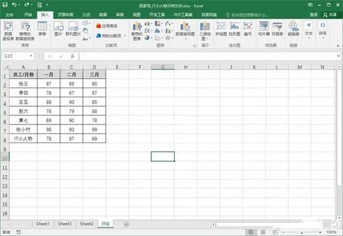
Task: Insert a Win/Loss sparkline (盈亏)
Action: 248,29
